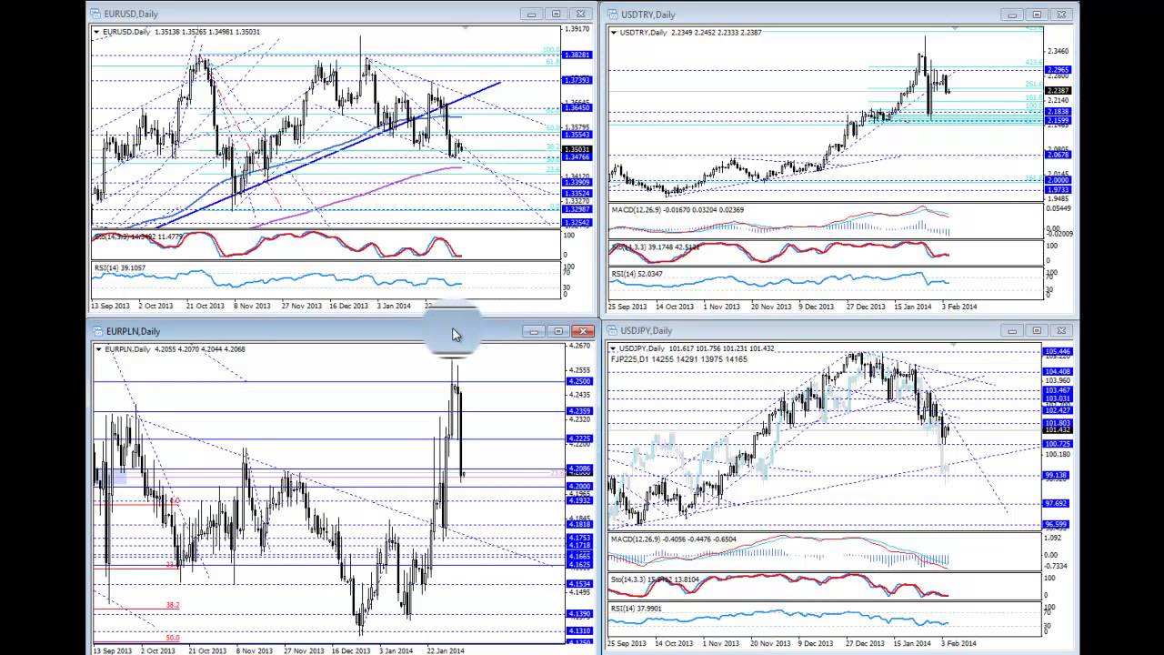Image resolution: width=1164 pixels, height=655 pixels.
Task: Click the RSI(14) 52.0347 label in USDTRY
Action: pos(637,274)
